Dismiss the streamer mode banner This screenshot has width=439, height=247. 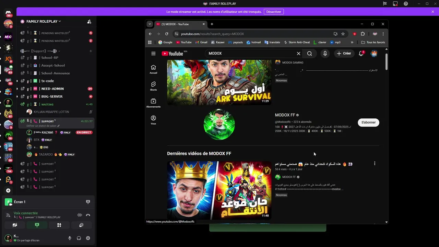tap(433, 12)
